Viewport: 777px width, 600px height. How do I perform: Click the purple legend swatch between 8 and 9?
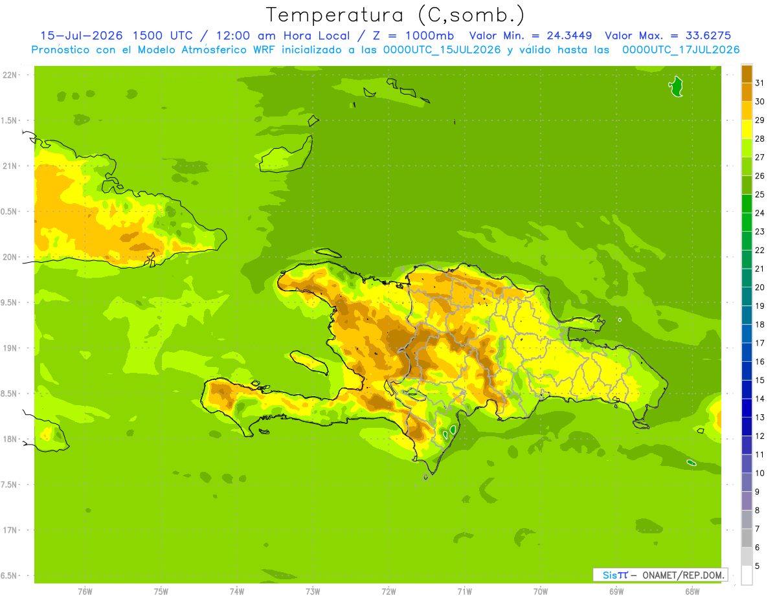click(x=747, y=501)
